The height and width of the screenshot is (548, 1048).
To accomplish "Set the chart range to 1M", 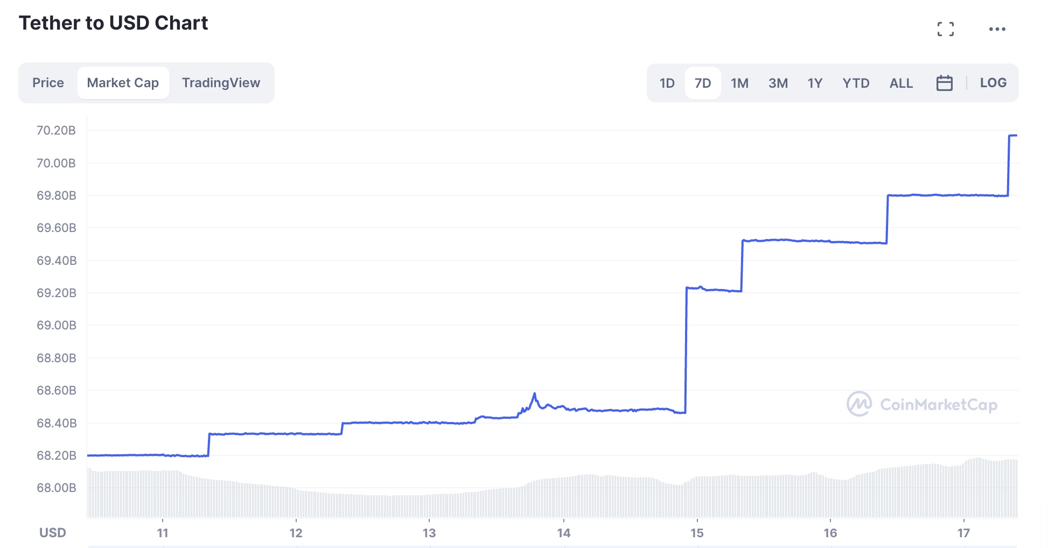I will tap(739, 83).
